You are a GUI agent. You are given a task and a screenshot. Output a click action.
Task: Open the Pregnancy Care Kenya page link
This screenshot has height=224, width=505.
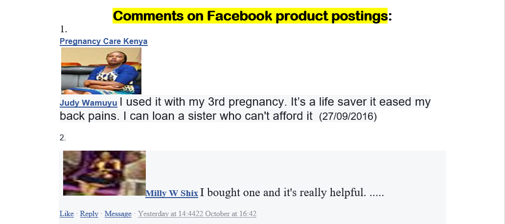[103, 42]
